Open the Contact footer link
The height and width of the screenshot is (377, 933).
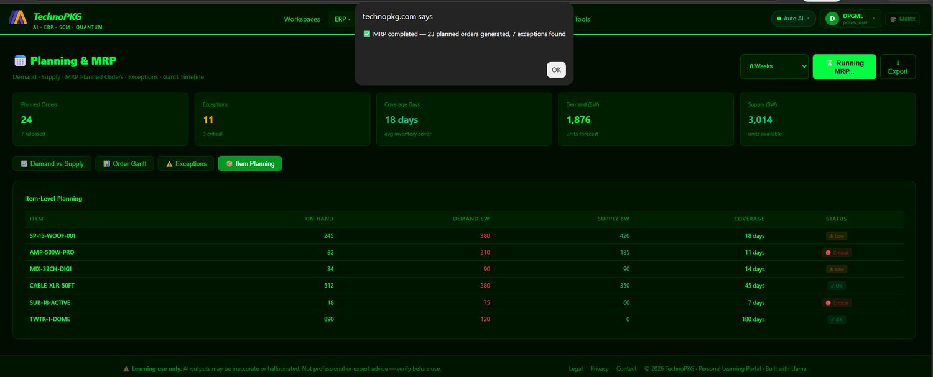tap(626, 368)
